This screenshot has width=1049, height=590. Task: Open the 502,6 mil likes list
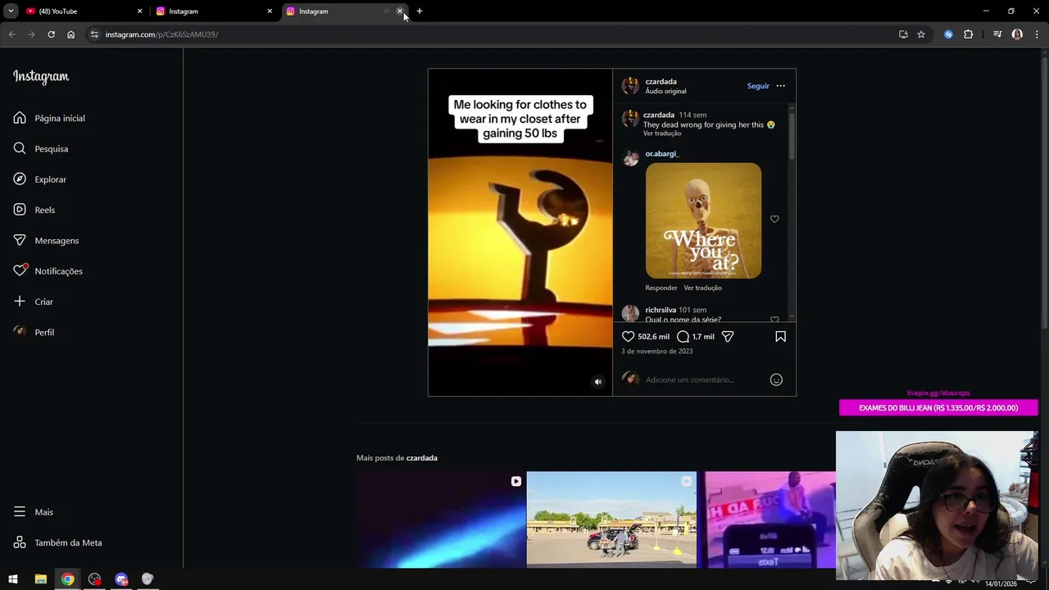click(x=653, y=337)
